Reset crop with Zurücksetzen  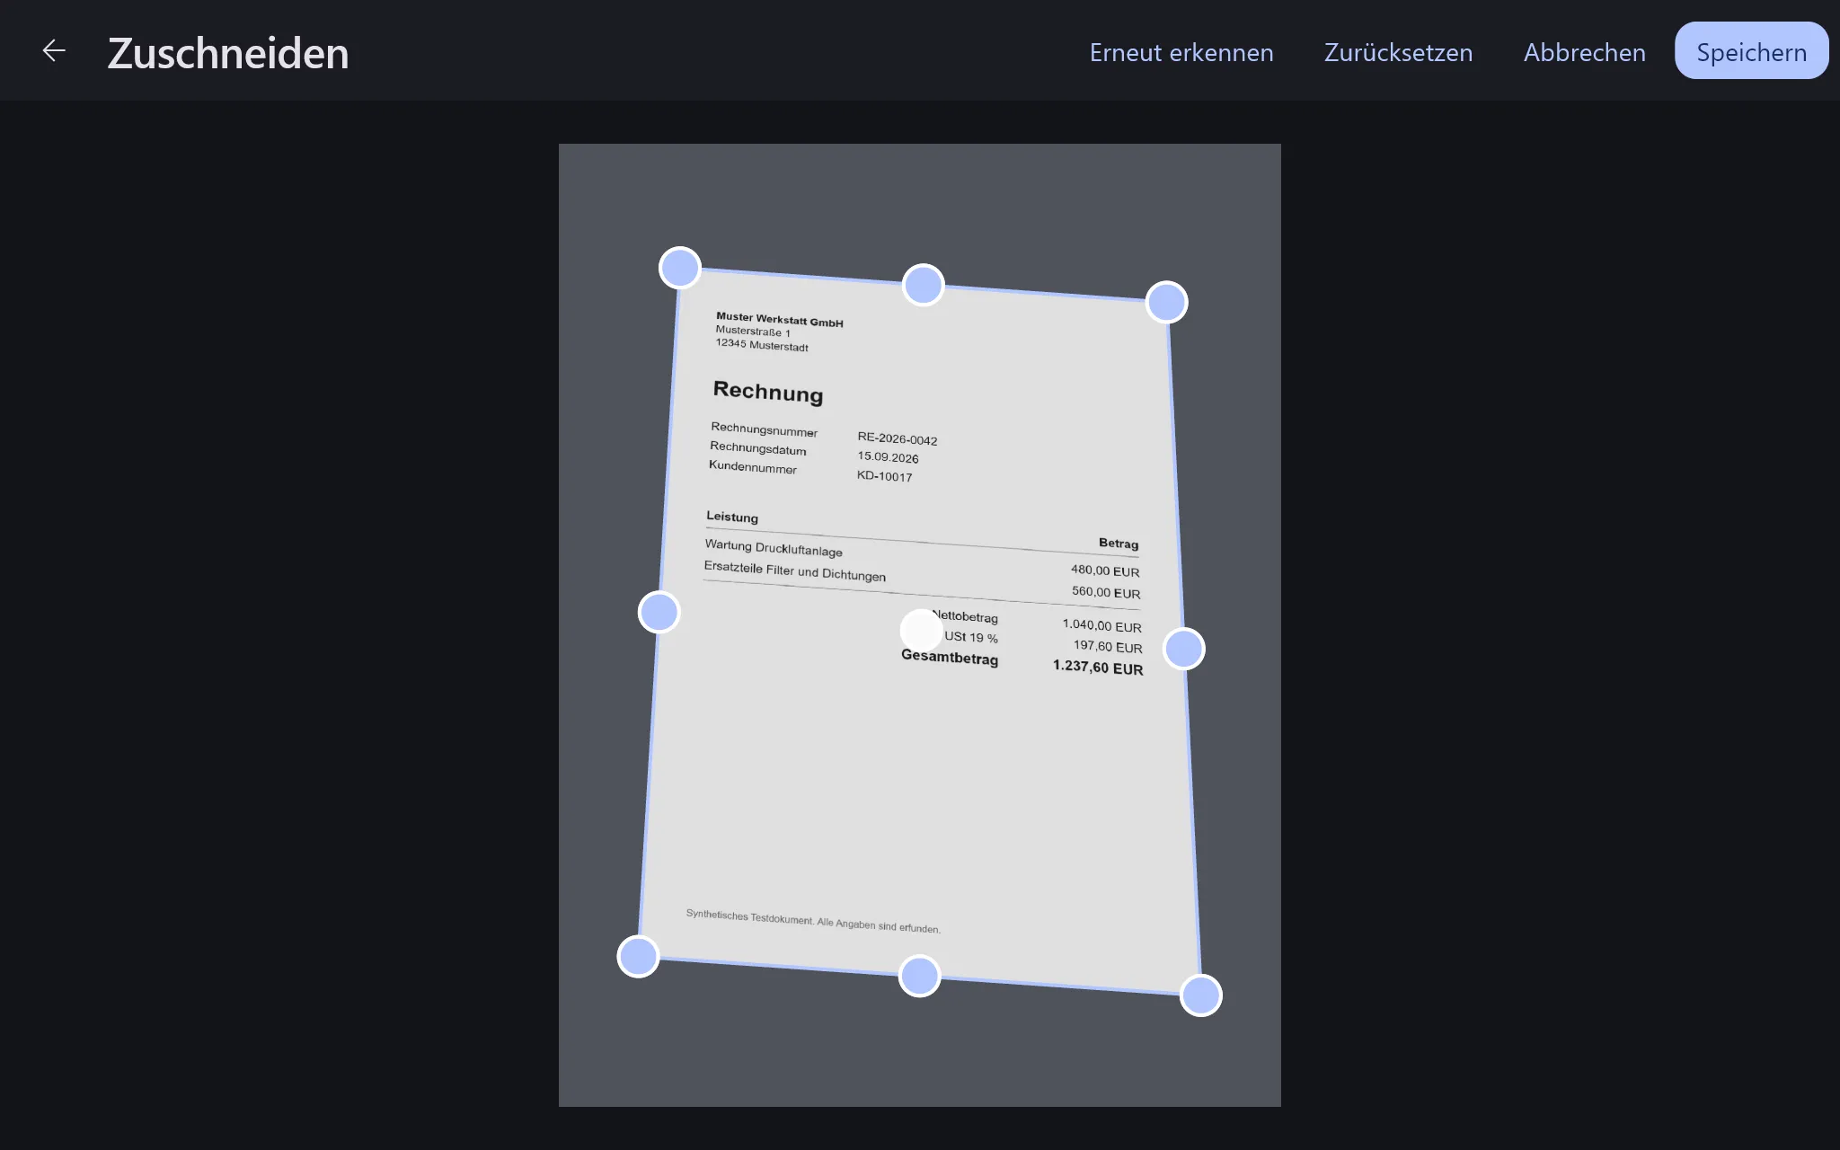[1398, 52]
